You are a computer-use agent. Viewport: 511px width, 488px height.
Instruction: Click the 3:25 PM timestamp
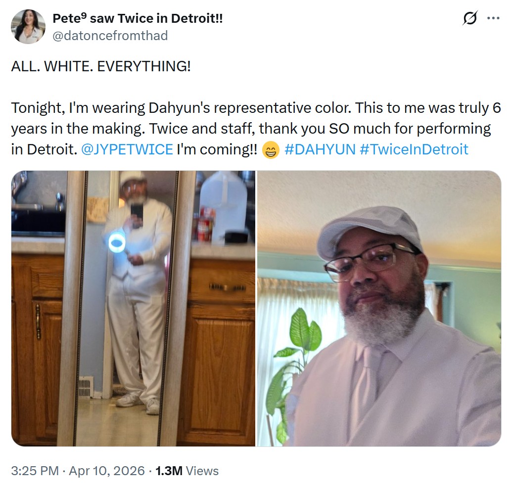(35, 471)
